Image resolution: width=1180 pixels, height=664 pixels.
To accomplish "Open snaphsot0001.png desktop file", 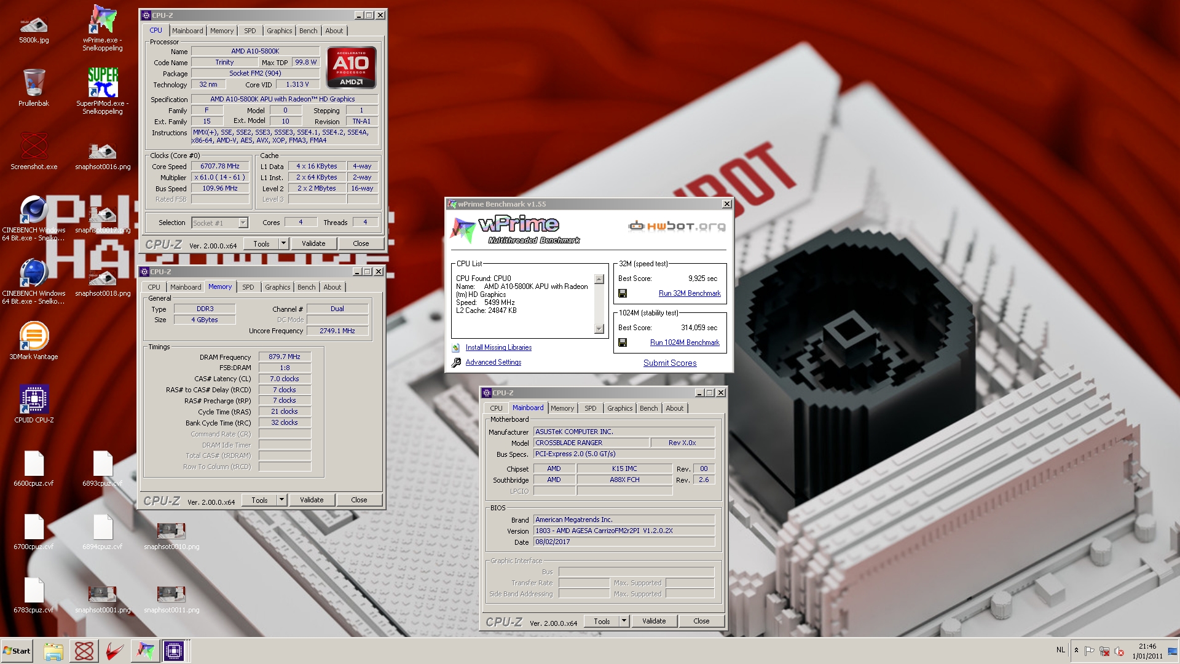I will pyautogui.click(x=103, y=598).
